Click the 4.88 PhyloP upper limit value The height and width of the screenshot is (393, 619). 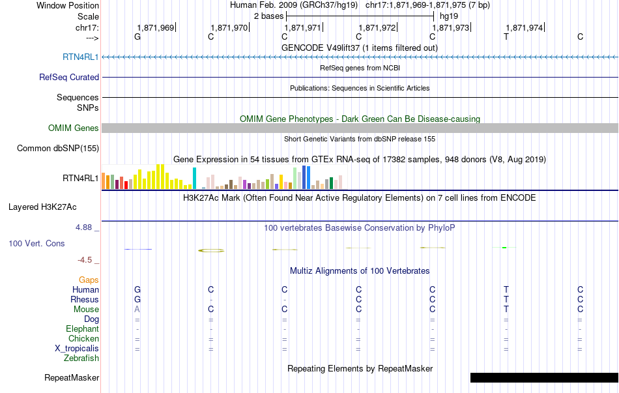coord(83,227)
